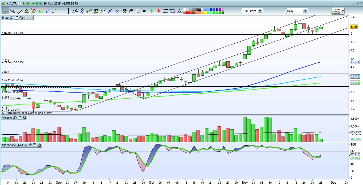
Task: Click the add indicators chart button
Action: 336,11
